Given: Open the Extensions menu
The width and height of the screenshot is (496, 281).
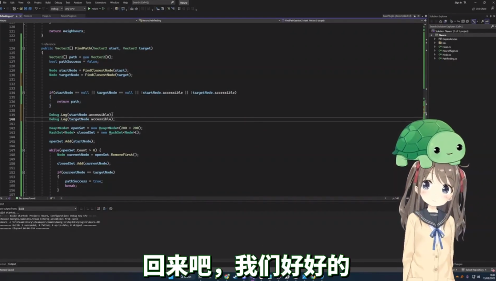Looking at the screenshot, I should point(101,3).
